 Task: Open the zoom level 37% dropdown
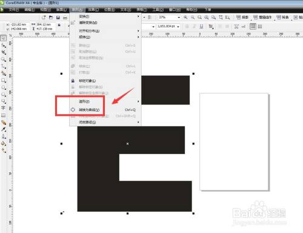tap(179, 18)
